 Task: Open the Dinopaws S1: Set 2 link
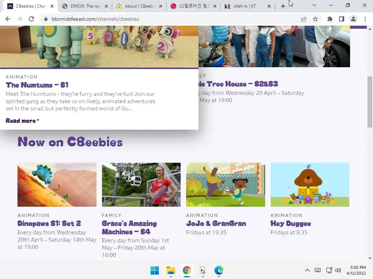[x=49, y=223]
